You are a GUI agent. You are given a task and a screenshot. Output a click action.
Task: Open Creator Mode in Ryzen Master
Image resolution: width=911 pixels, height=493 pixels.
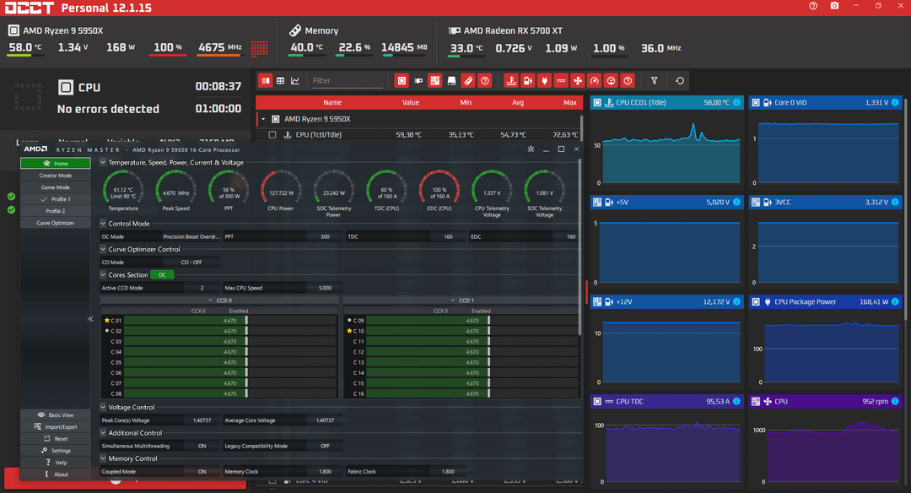(55, 176)
